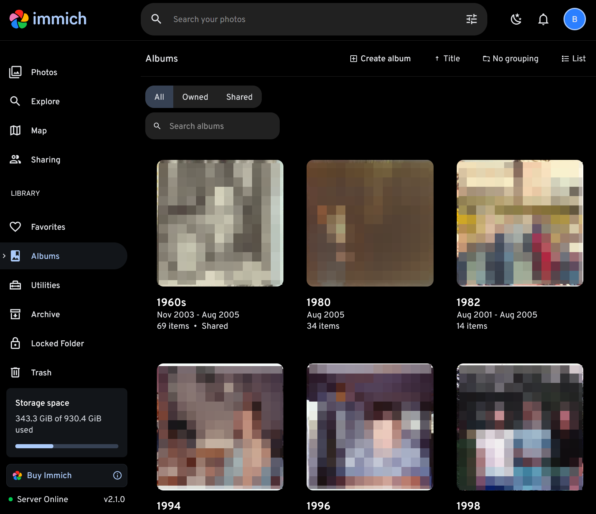Image resolution: width=596 pixels, height=514 pixels.
Task: Click the Buy Immich button
Action: click(67, 475)
